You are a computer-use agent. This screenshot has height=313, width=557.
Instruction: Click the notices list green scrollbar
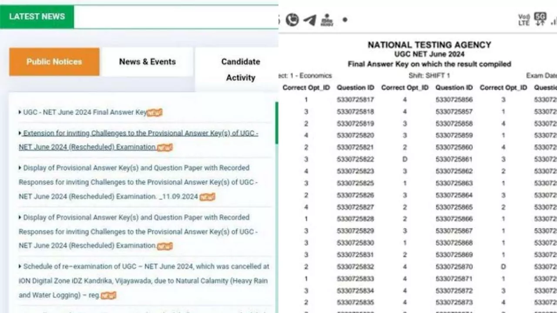[276, 123]
